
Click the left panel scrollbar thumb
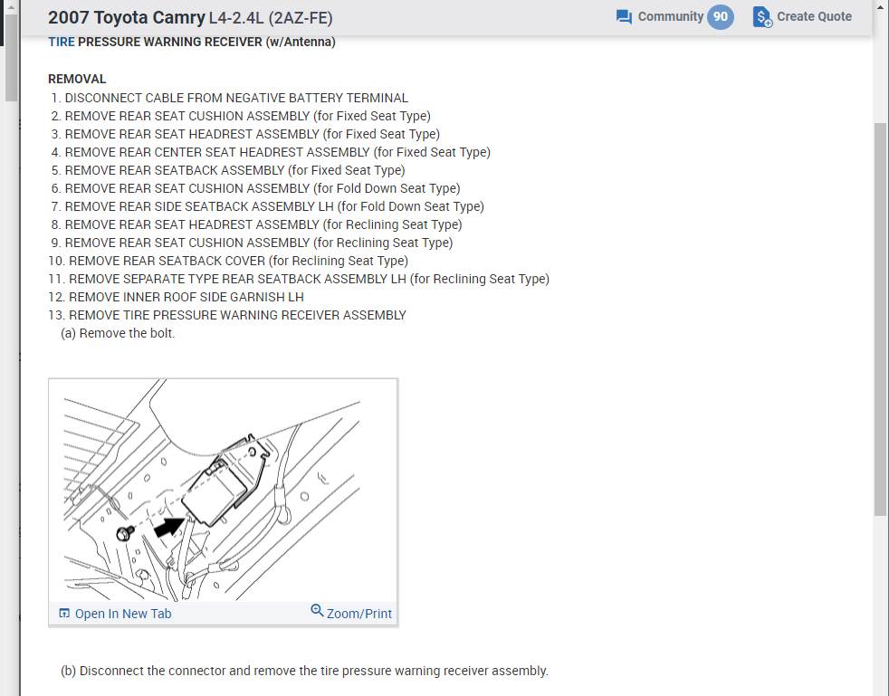(x=12, y=58)
